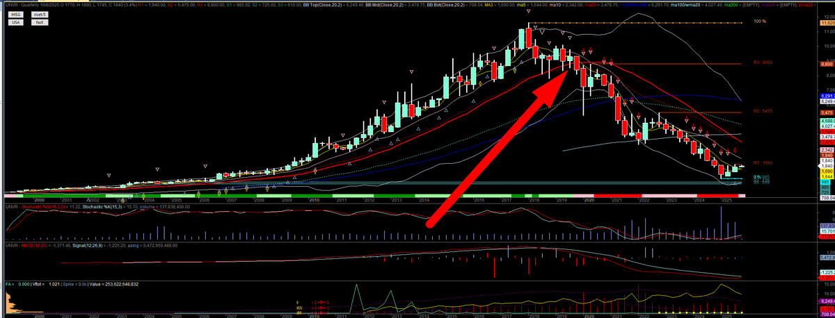Click the 'Value = 253,622,648,832' label
The height and width of the screenshot is (318, 835).
coord(114,284)
